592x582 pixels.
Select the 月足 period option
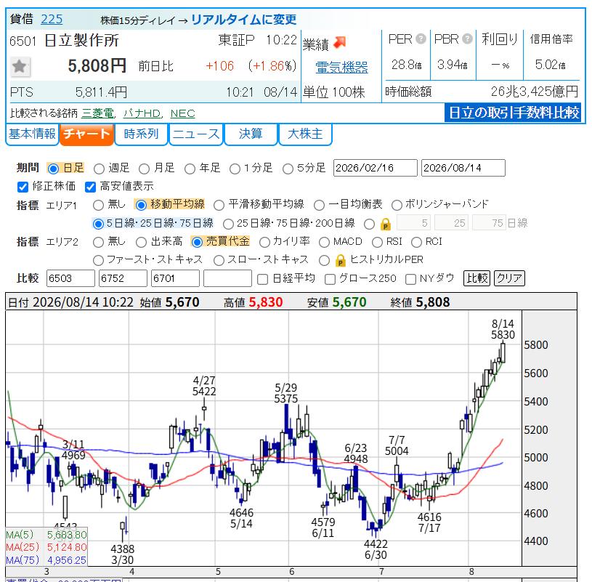point(144,169)
